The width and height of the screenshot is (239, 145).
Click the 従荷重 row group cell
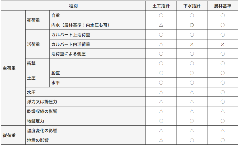(x=13, y=135)
